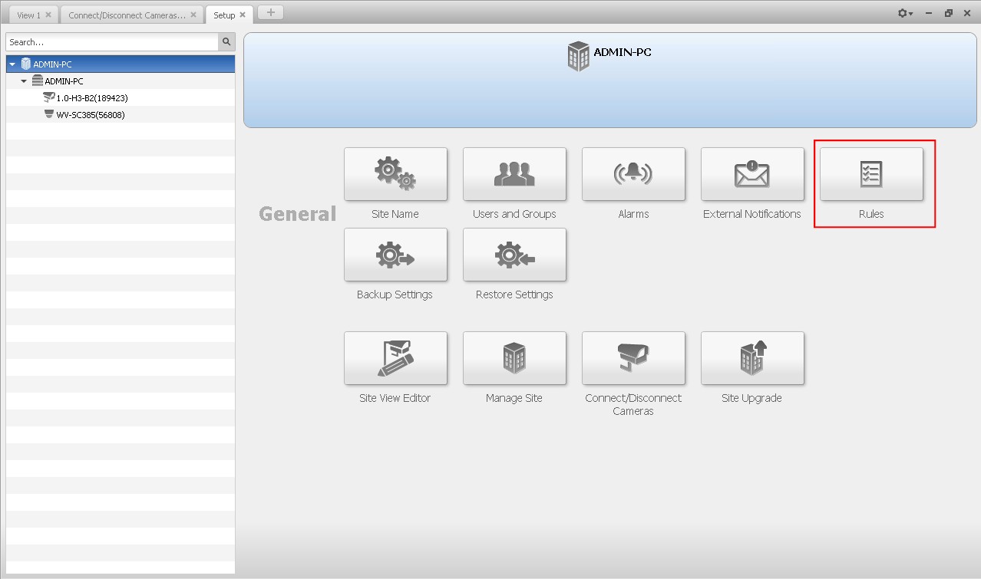Restore down the application window

(949, 13)
